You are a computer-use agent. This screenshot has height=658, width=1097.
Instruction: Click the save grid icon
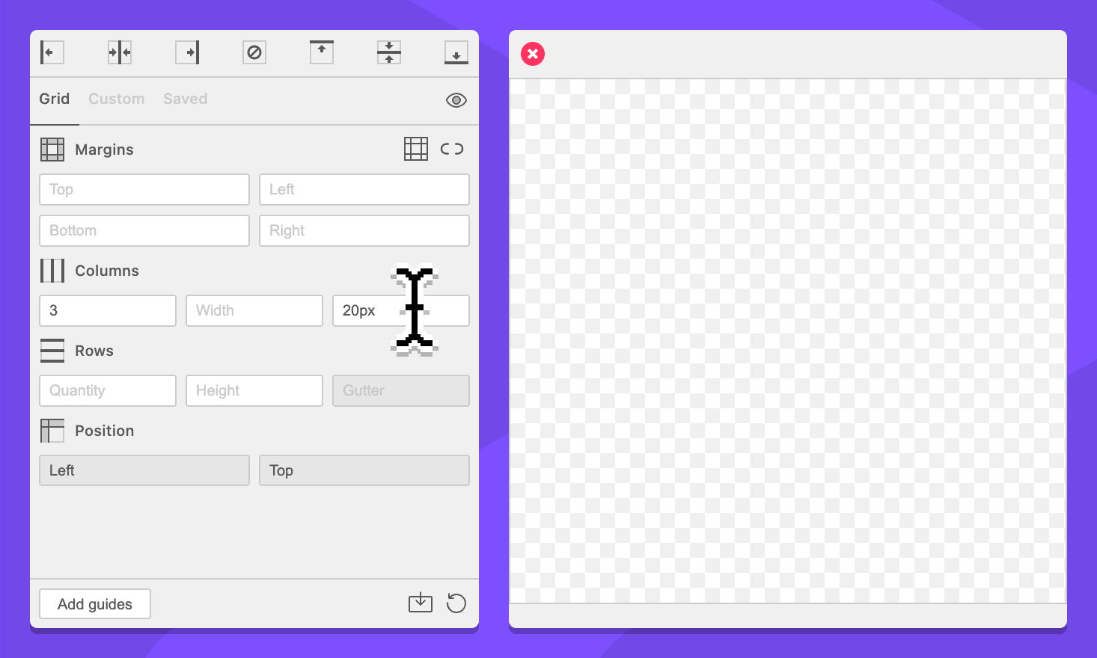(421, 603)
